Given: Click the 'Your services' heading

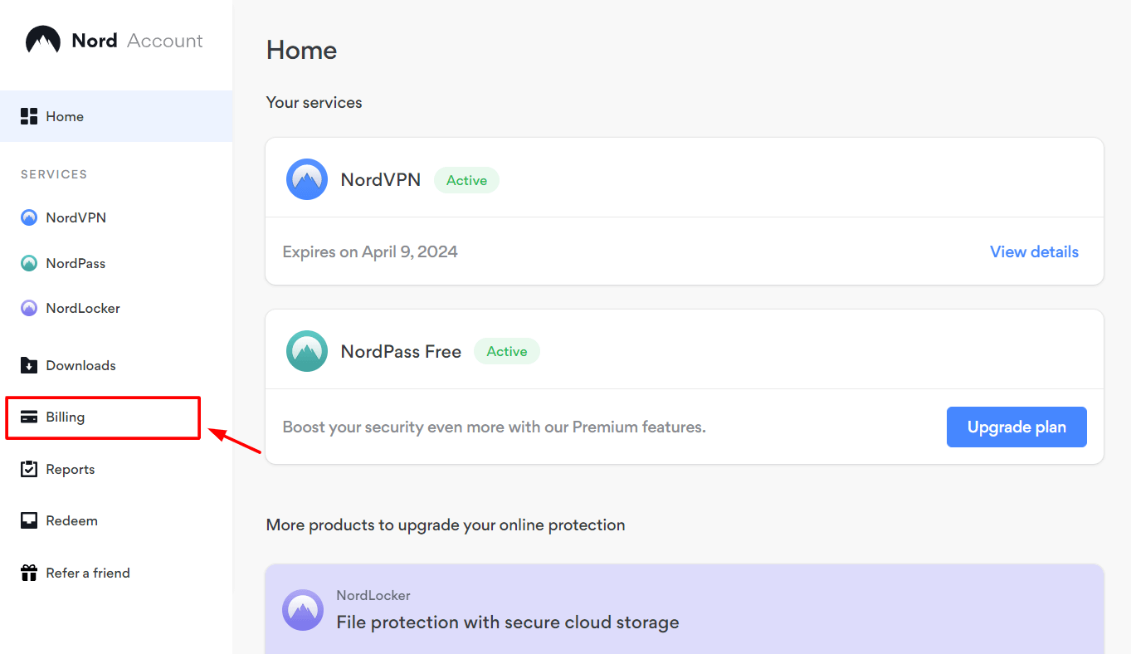Looking at the screenshot, I should (314, 102).
